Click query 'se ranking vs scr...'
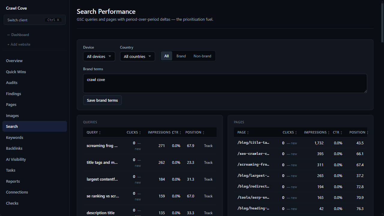Viewport: 384px width, 216px height. coord(103,196)
